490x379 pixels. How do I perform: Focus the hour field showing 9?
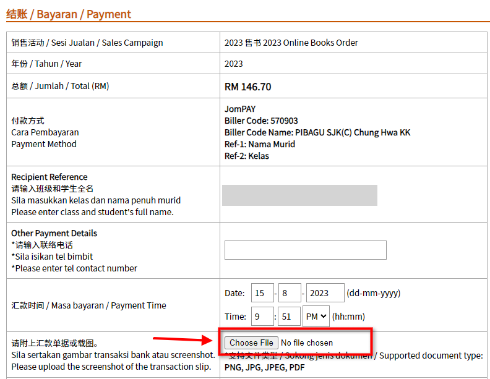(x=262, y=316)
